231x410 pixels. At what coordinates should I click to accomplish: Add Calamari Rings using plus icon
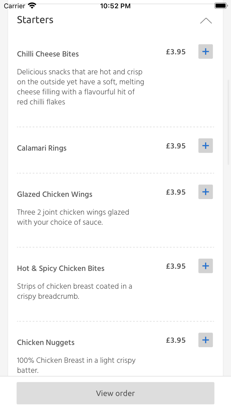coord(206,146)
